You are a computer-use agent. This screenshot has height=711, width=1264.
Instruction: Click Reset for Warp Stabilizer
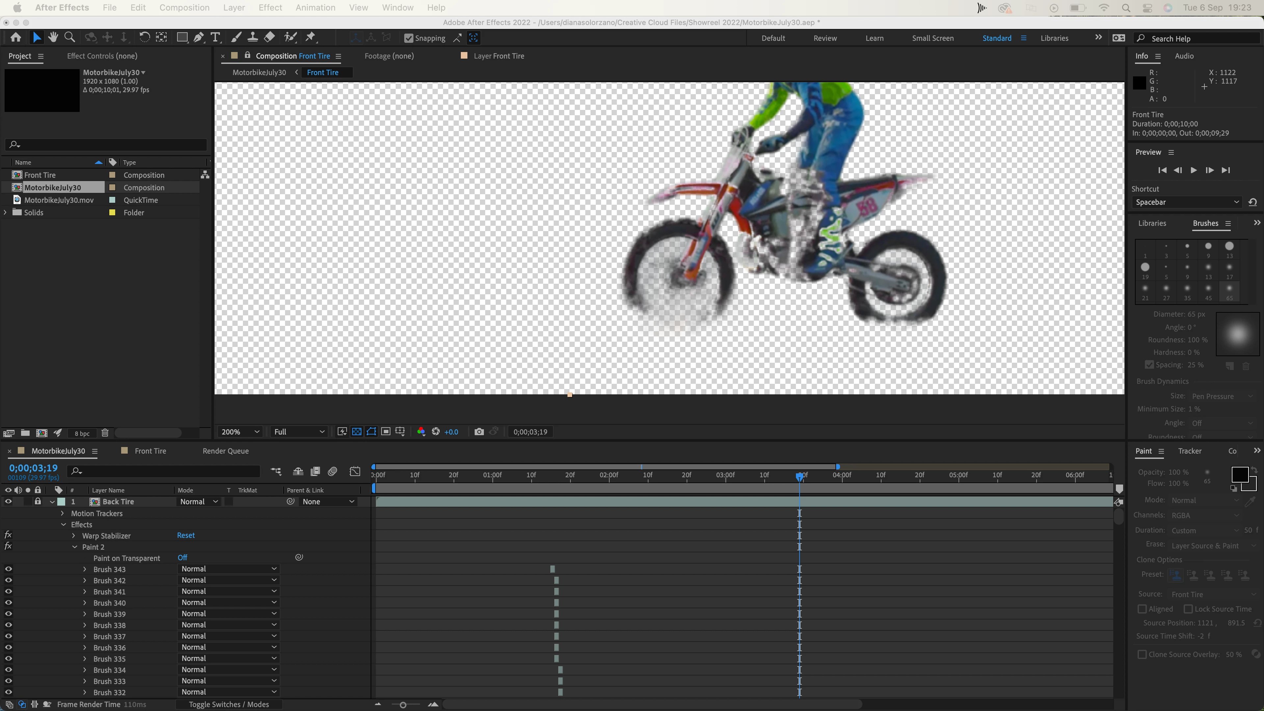(x=185, y=535)
